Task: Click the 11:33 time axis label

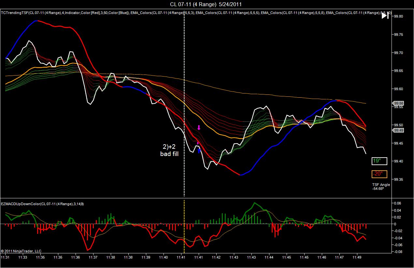Action: [23, 257]
